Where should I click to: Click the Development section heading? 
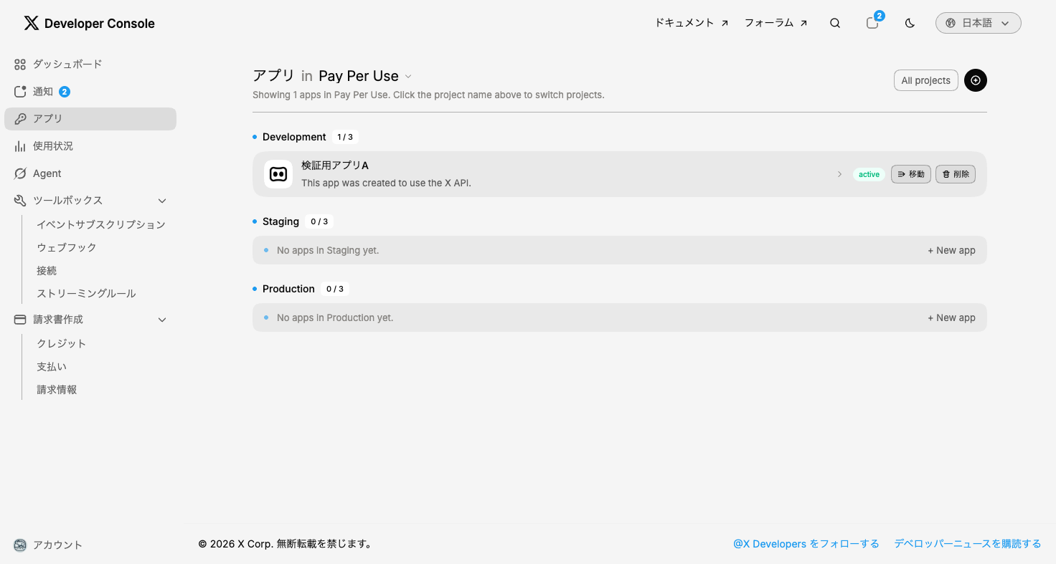tap(294, 137)
